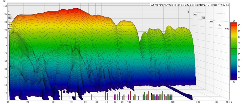
Task: Select the 120 time label on left side
Action: pyautogui.click(x=9, y=15)
